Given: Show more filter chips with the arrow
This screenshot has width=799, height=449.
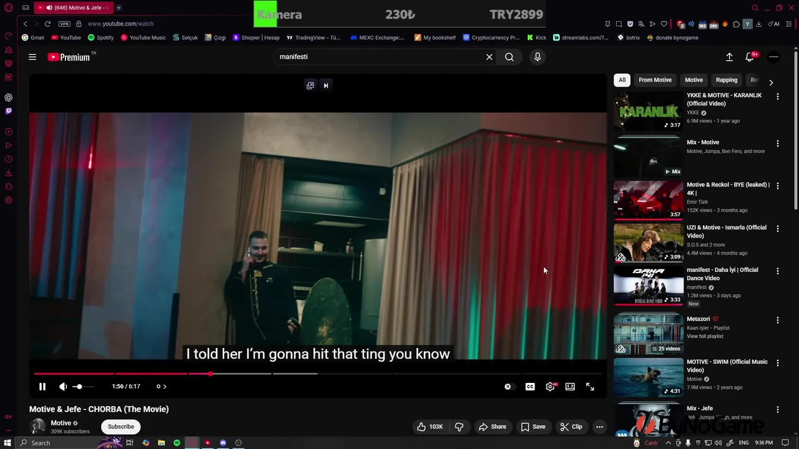Looking at the screenshot, I should (771, 82).
